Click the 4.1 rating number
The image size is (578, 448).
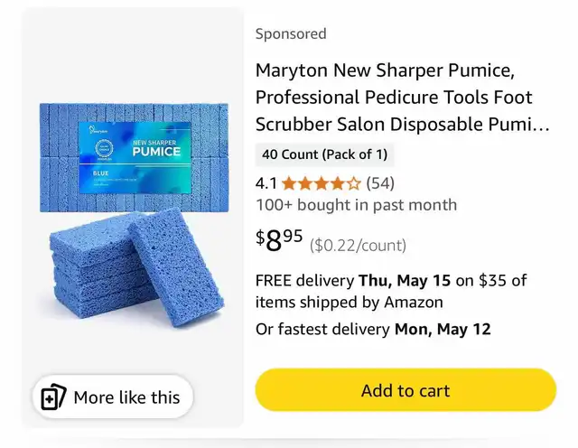pos(266,182)
